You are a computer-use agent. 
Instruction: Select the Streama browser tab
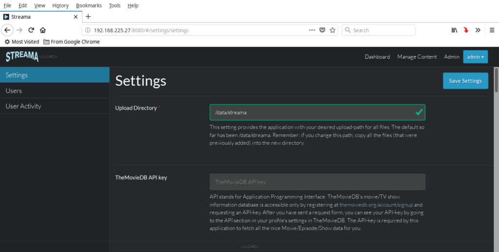(x=41, y=17)
